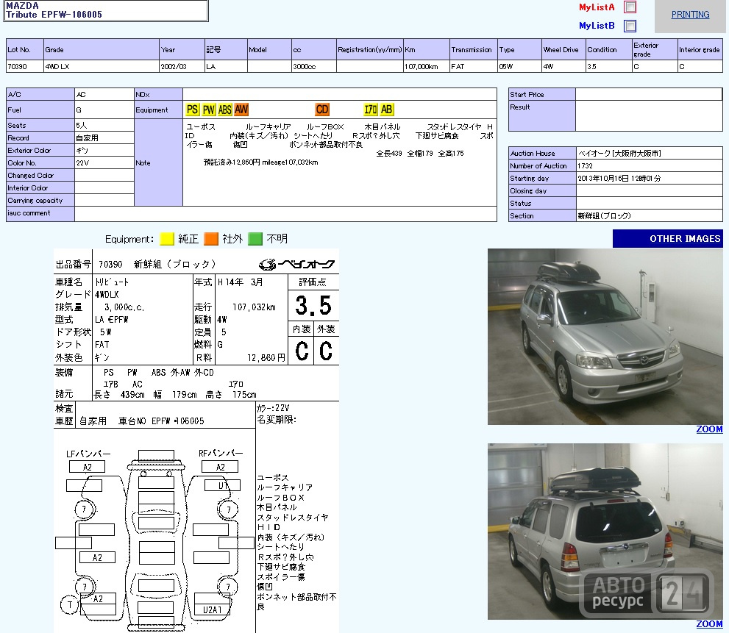
Task: Click the ベイオーク logo on auction sheet
Action: [296, 265]
